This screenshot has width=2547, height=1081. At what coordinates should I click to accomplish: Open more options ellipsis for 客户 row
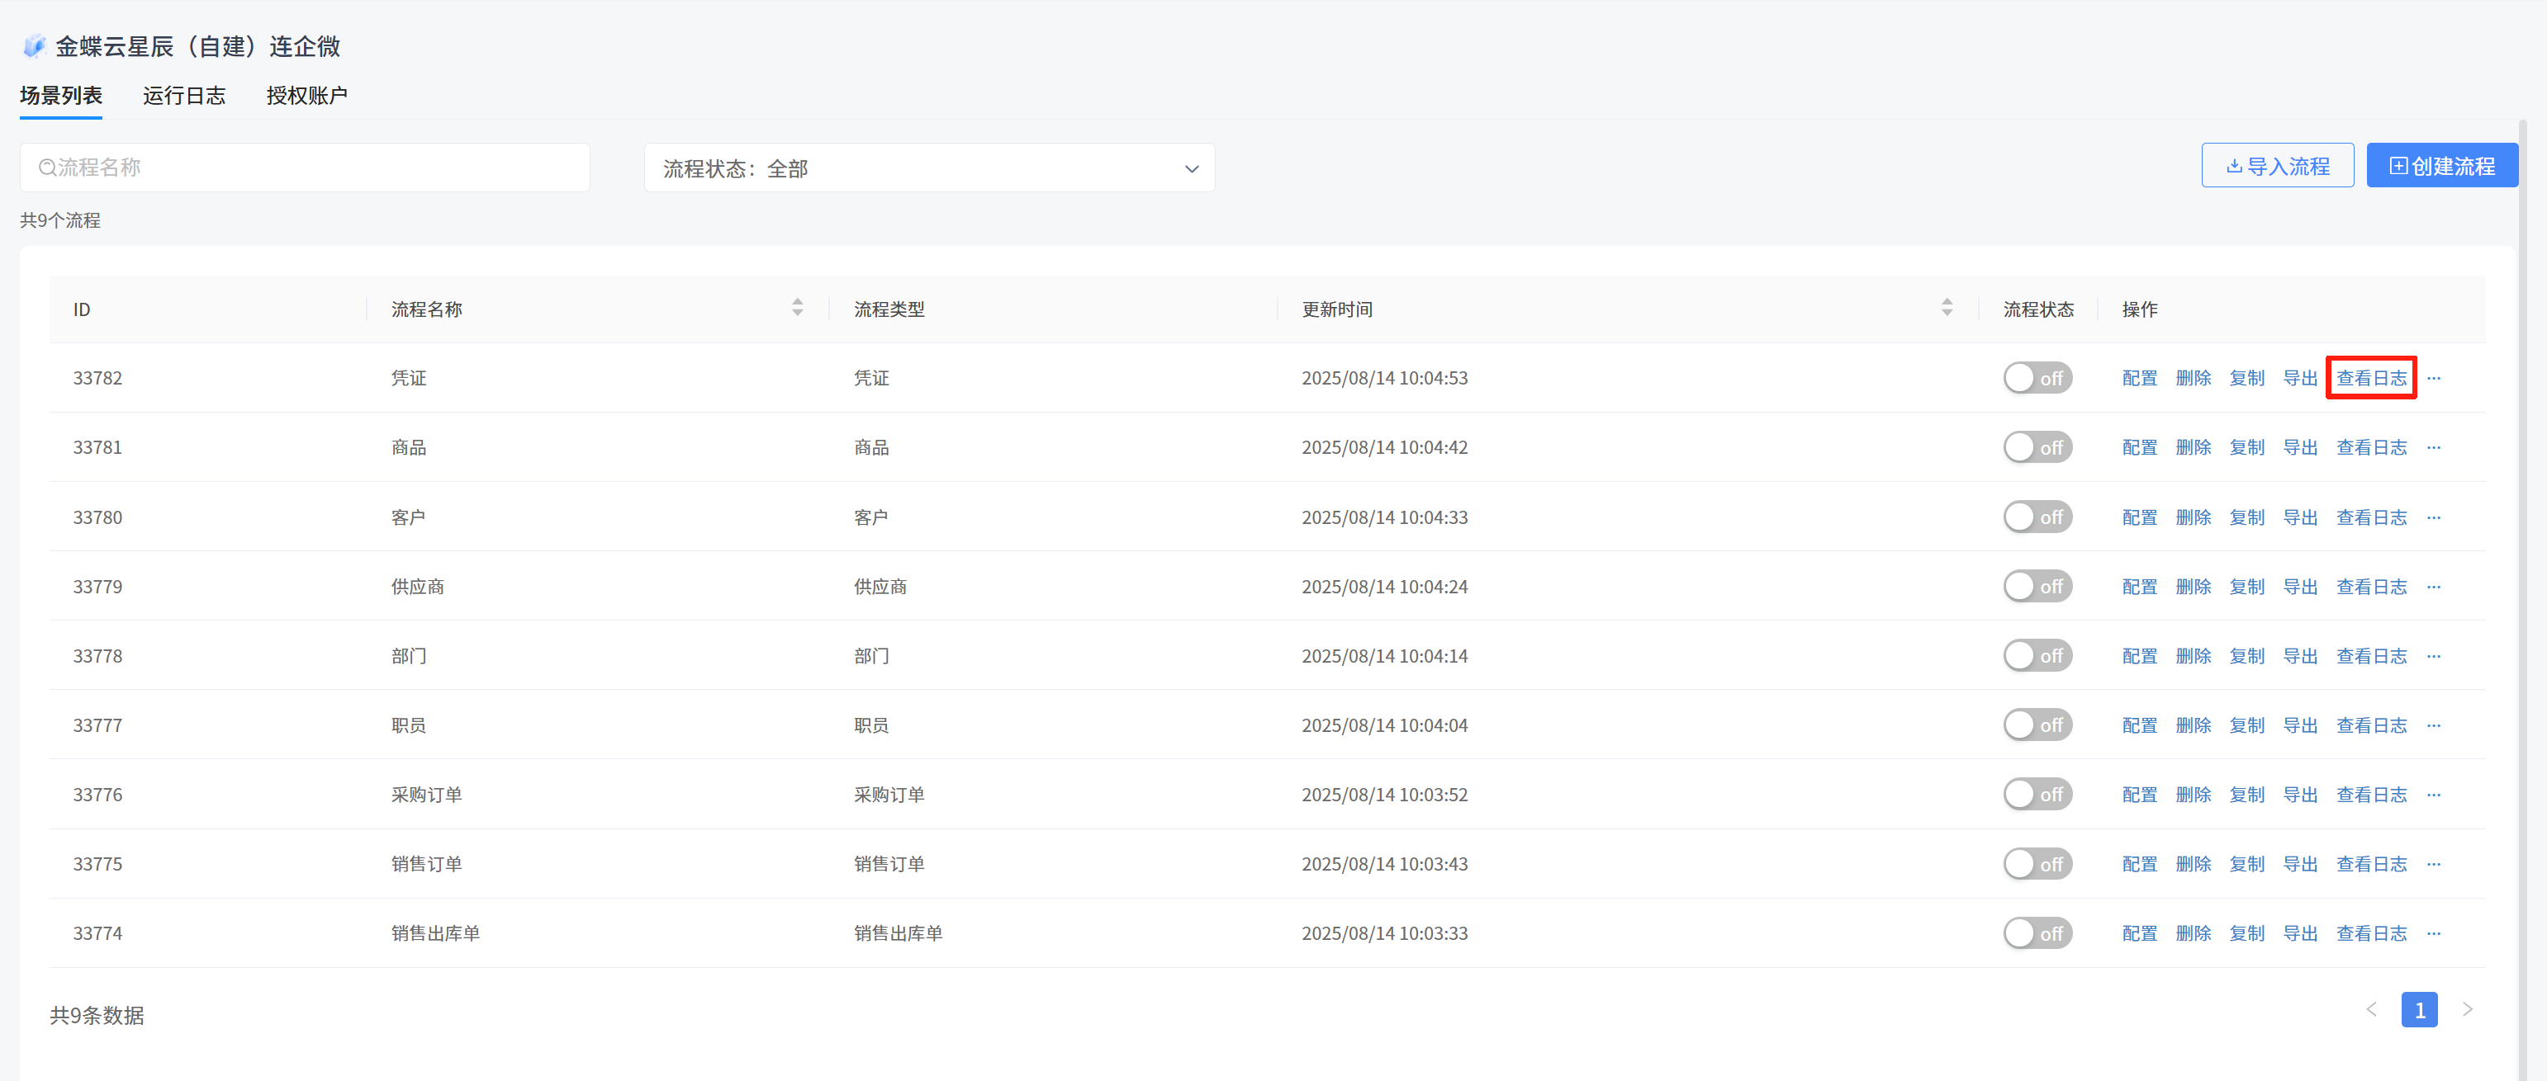(2433, 517)
